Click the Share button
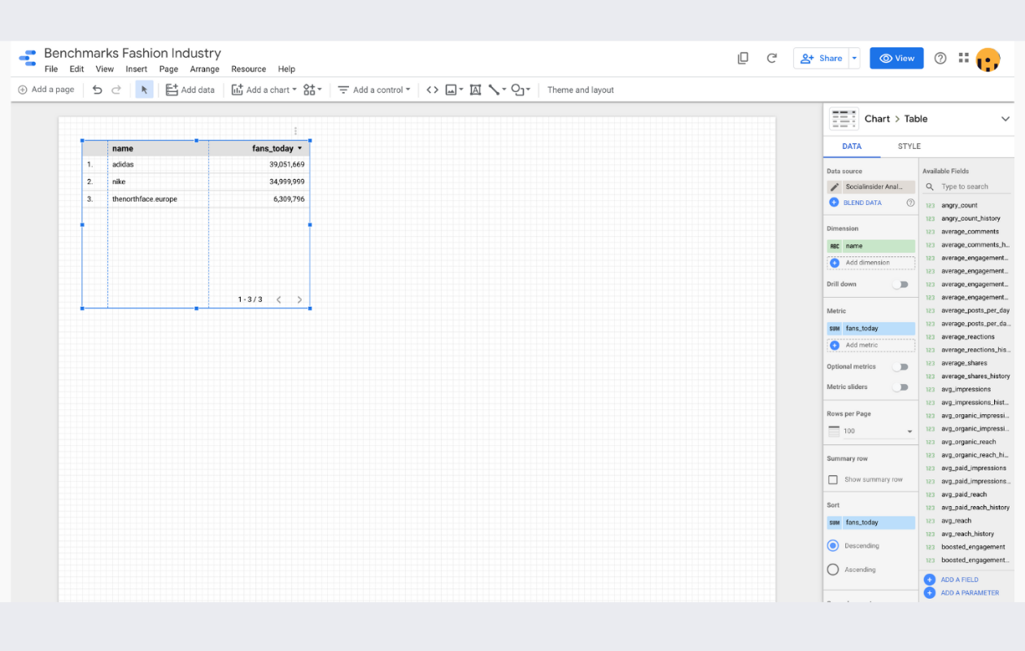 point(822,58)
